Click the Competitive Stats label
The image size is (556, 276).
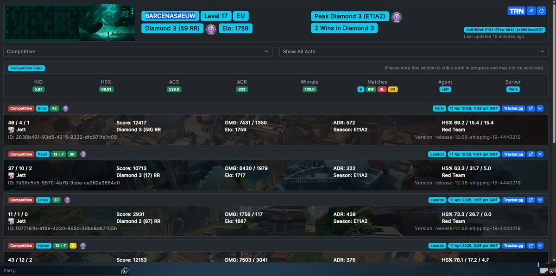click(26, 68)
